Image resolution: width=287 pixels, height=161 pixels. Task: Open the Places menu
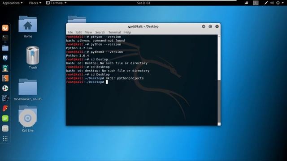click(x=35, y=3)
